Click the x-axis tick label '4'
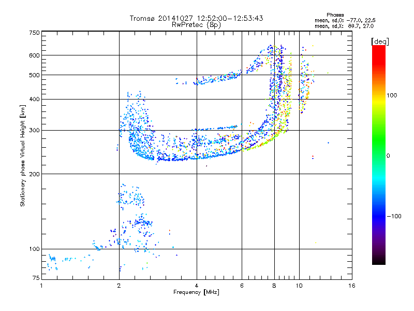This screenshot has height=311, width=414. pos(197,286)
